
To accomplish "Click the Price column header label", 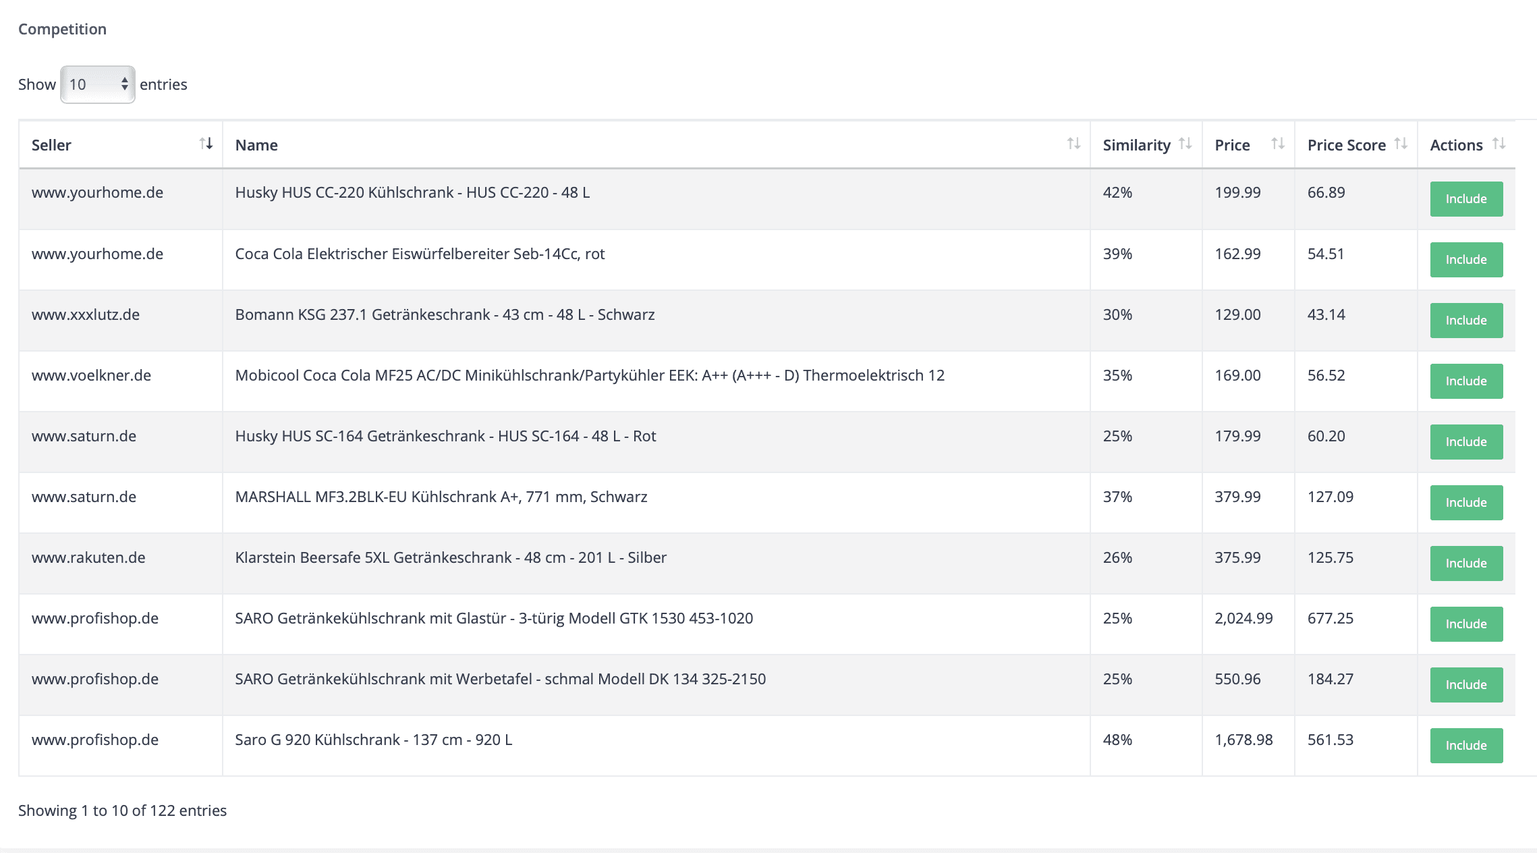I will [1232, 145].
